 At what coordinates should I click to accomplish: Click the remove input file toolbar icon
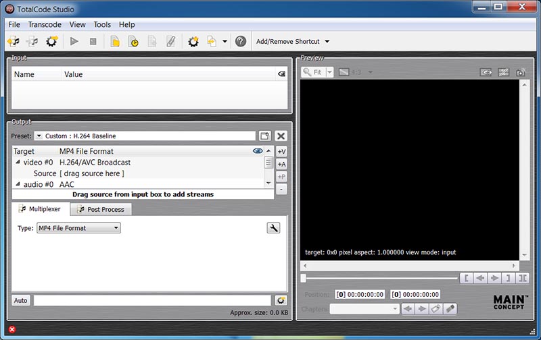tap(32, 42)
